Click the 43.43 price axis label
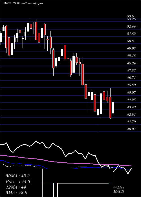The height and width of the screenshot is (197, 141). [x=131, y=107]
